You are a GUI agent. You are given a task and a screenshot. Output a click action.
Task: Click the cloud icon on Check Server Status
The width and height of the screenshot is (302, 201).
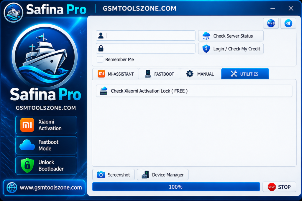pyautogui.click(x=206, y=36)
